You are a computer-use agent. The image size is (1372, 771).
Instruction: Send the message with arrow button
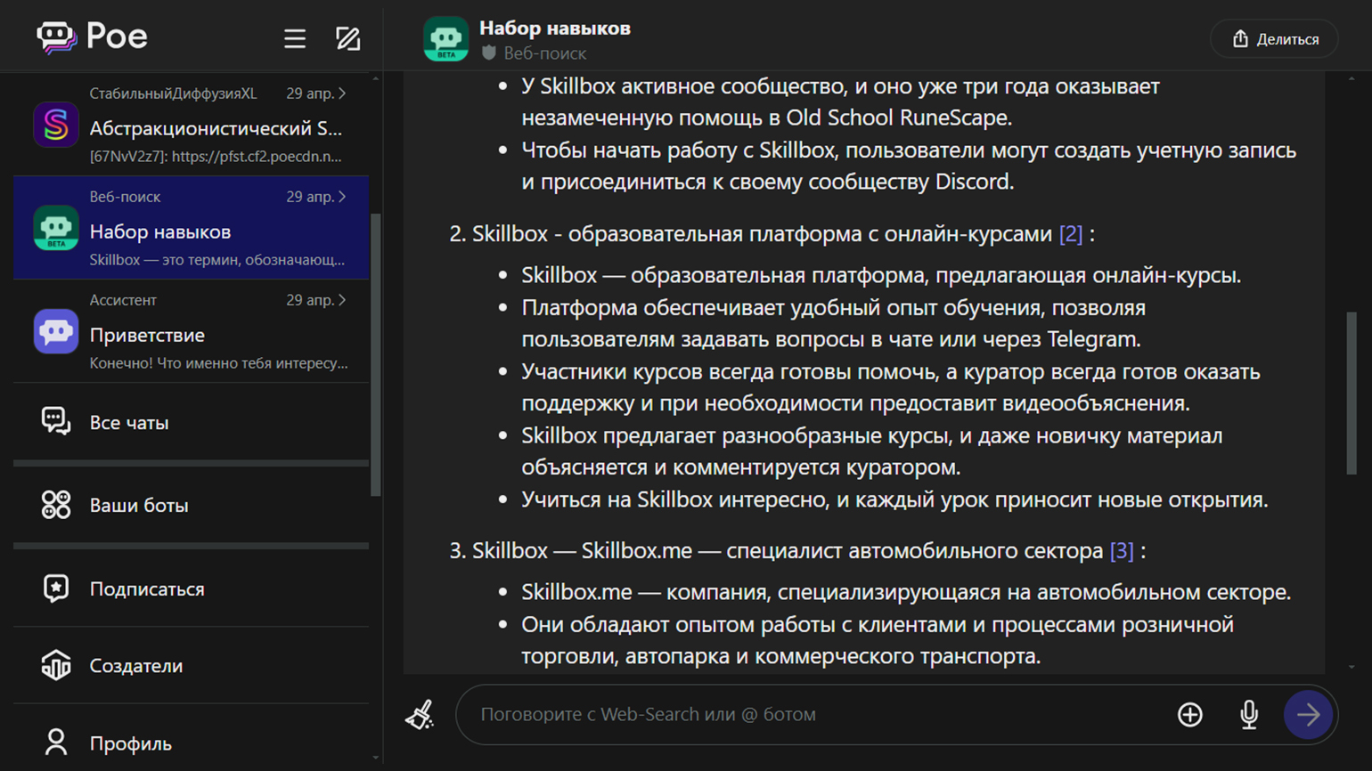point(1308,714)
